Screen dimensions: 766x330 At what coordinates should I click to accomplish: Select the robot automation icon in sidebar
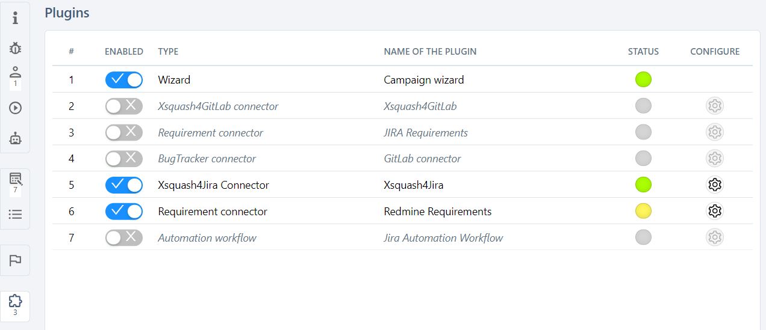pos(15,138)
